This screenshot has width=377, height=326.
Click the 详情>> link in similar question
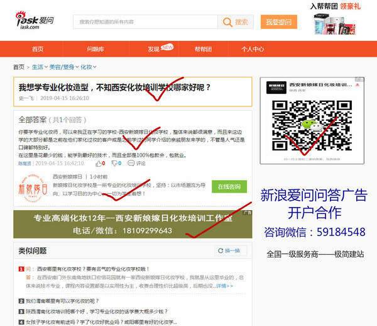tap(224, 286)
